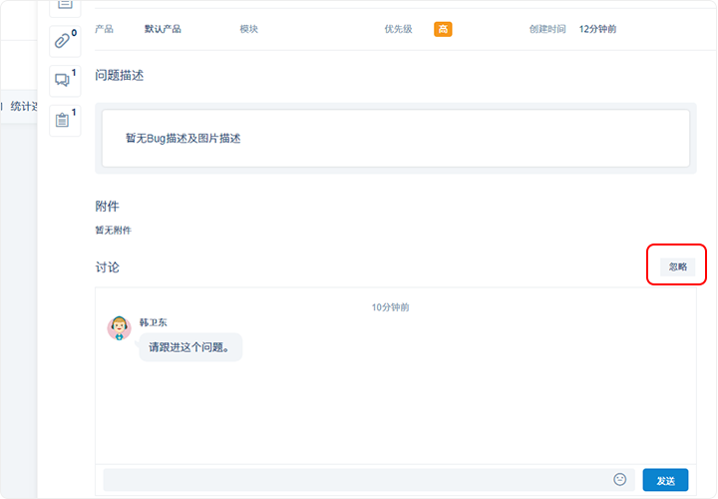Click the 模块 field label
718x499 pixels.
[249, 29]
